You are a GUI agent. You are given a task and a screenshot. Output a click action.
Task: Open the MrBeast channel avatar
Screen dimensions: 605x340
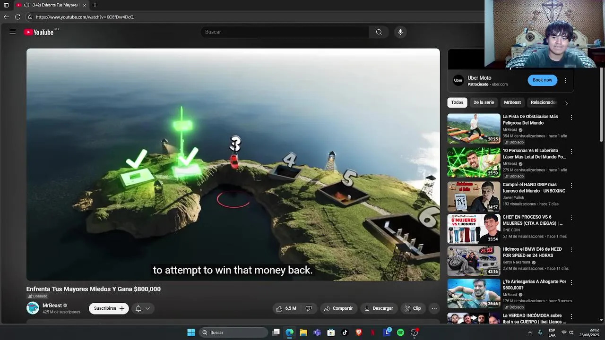pyautogui.click(x=33, y=308)
